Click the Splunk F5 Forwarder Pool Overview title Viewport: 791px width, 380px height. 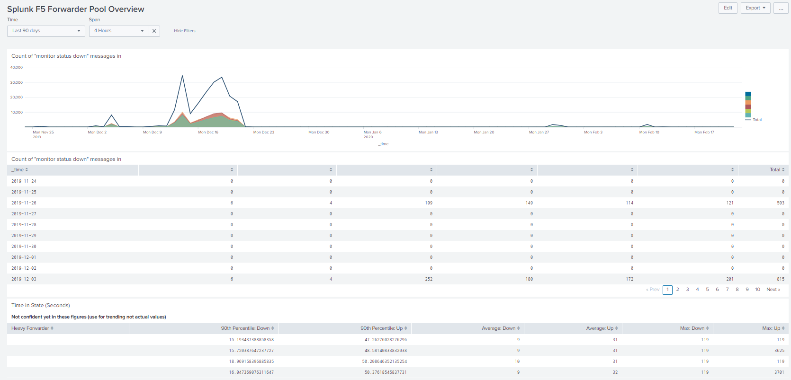76,9
